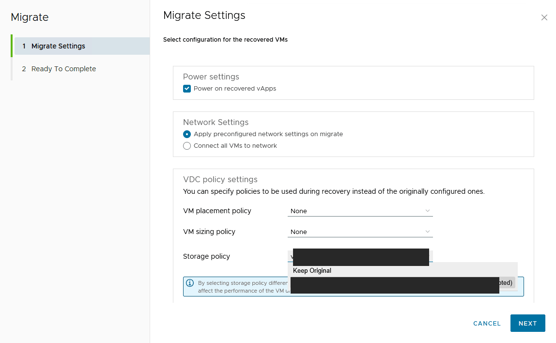
Task: Click the Power settings heading
Action: (x=211, y=77)
